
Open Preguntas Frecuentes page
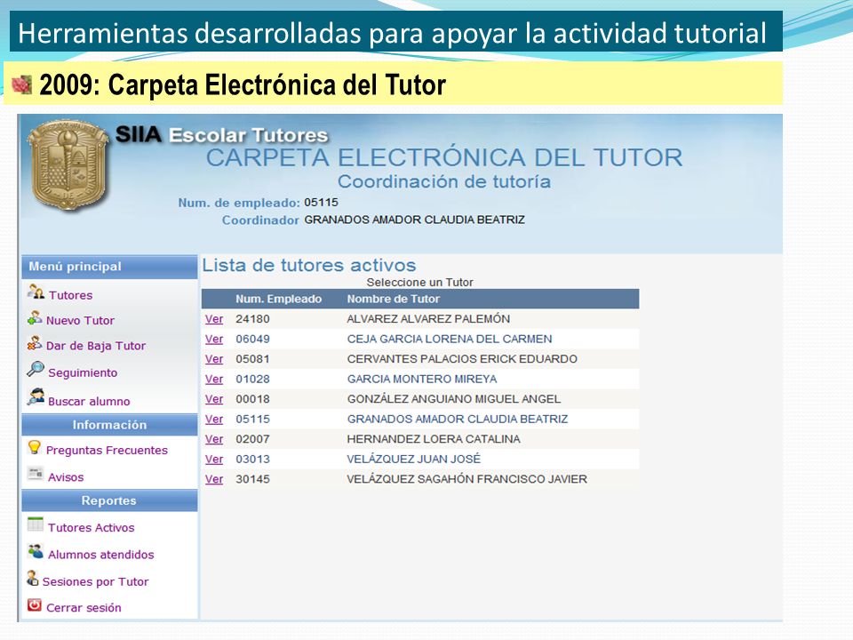[x=107, y=450]
